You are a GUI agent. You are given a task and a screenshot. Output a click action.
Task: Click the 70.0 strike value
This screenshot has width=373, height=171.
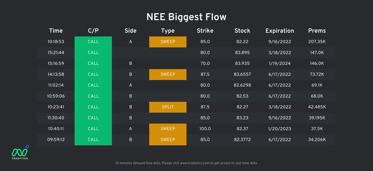[x=205, y=63]
